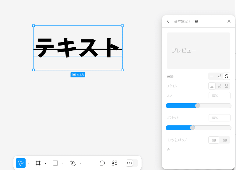Choose underline decoration option
The image size is (236, 170).
[x=219, y=76]
